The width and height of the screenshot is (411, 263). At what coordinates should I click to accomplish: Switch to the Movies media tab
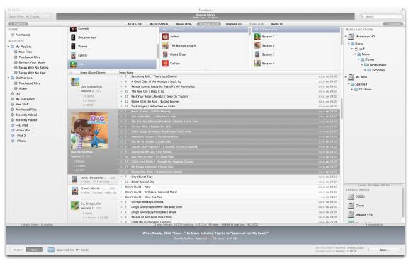point(184,24)
